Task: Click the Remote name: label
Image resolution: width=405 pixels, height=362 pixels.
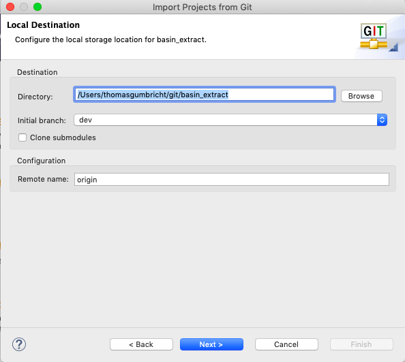Action: coord(43,179)
